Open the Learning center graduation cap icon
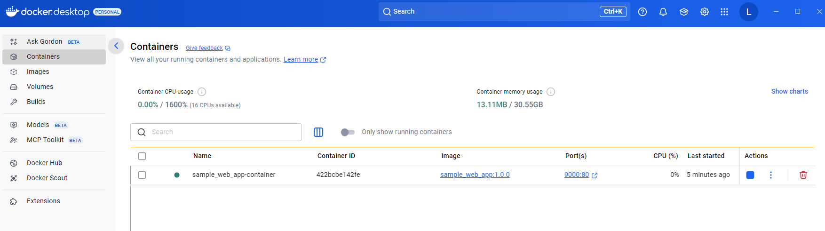This screenshot has width=825, height=231. pyautogui.click(x=684, y=12)
